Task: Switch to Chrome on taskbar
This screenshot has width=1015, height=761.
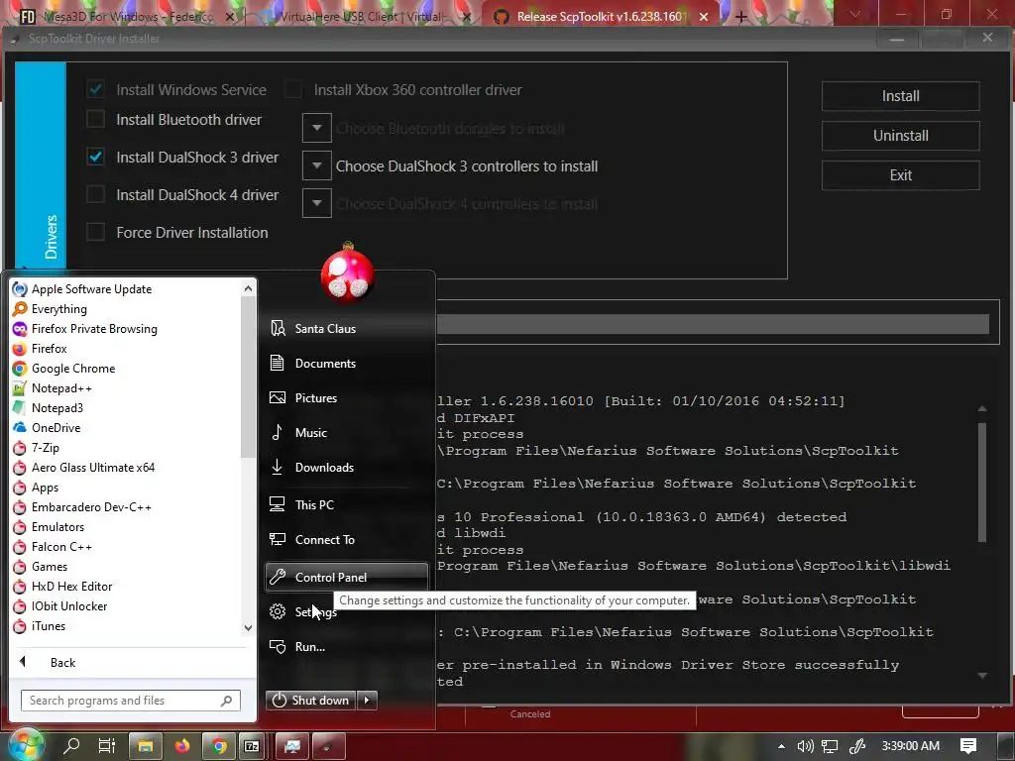Action: coord(219,746)
